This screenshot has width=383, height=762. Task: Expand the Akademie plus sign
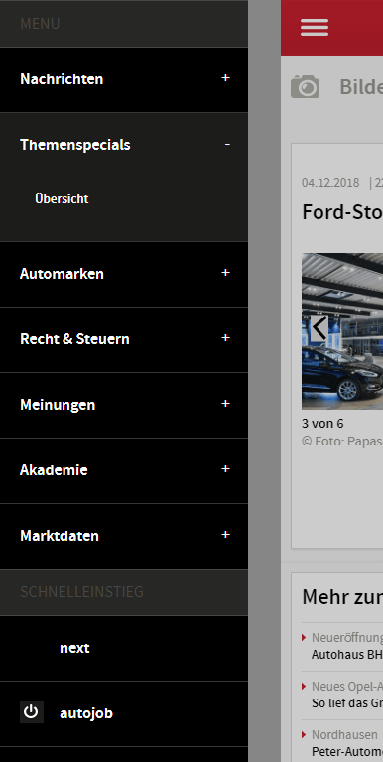click(225, 469)
